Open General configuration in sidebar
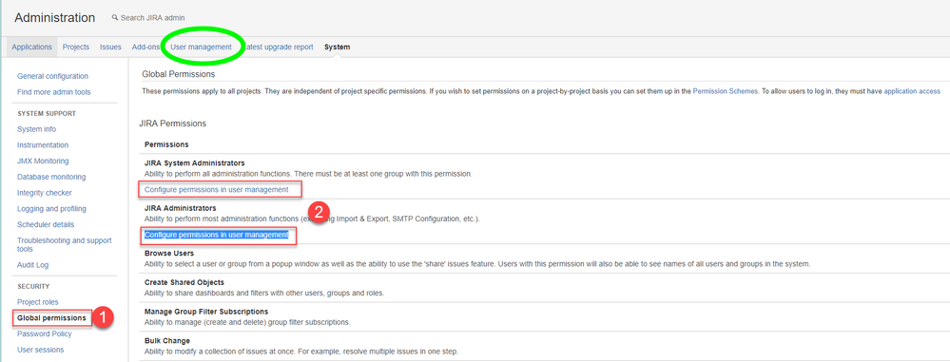This screenshot has width=950, height=362. tap(52, 76)
